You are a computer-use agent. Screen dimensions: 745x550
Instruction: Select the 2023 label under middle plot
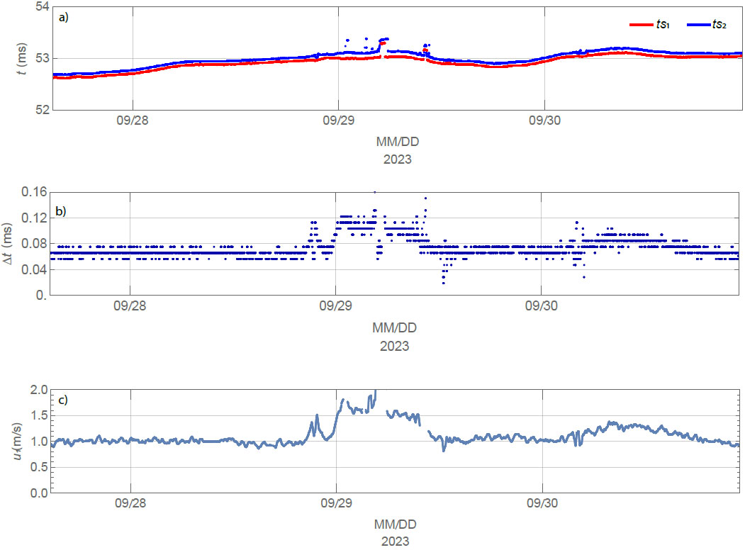[x=394, y=347]
